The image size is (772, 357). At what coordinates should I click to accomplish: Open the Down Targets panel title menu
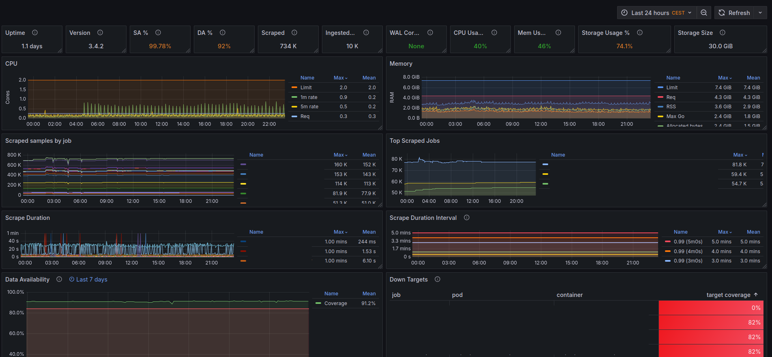(x=409, y=280)
